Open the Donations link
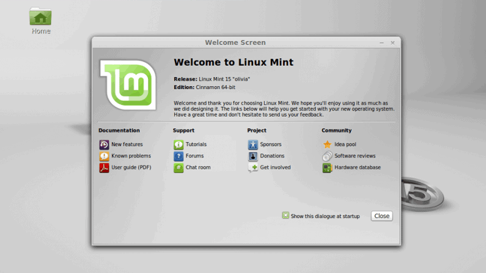 [272, 156]
